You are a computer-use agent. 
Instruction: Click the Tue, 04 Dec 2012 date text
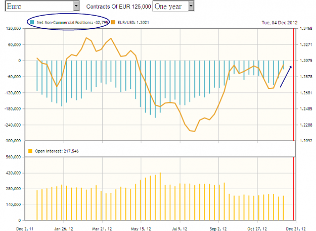click(x=280, y=23)
